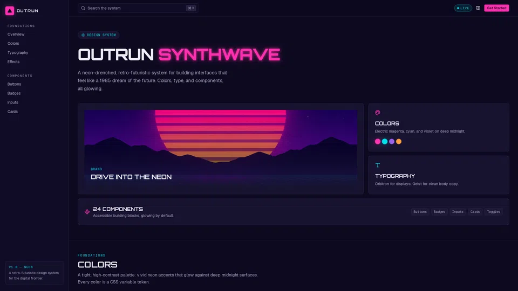
Task: Click the DRIVE INTO THE NEON caption
Action: (131, 177)
